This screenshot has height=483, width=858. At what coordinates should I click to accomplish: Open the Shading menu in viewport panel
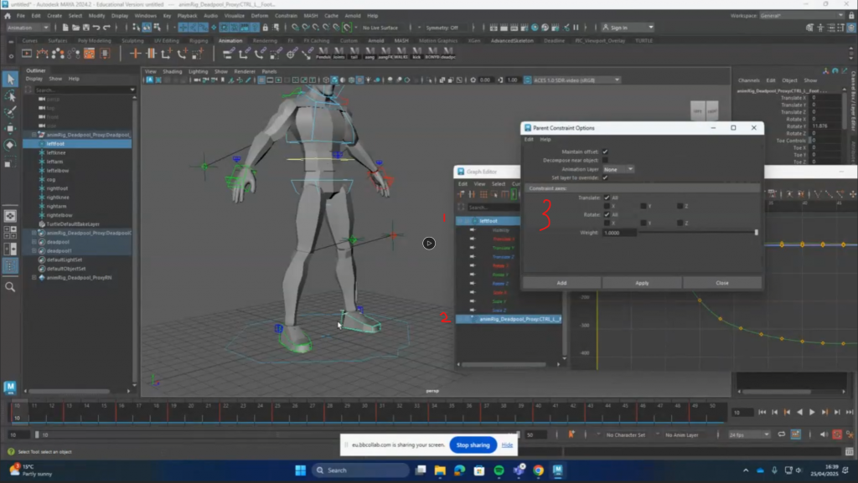pyautogui.click(x=172, y=72)
